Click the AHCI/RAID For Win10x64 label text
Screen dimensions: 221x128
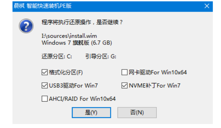coord(82,99)
